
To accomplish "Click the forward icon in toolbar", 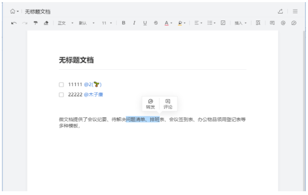I will pyautogui.click(x=294, y=23).
